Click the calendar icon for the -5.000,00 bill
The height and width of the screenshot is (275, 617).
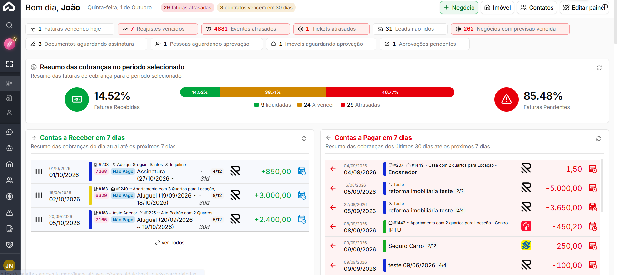tap(593, 188)
